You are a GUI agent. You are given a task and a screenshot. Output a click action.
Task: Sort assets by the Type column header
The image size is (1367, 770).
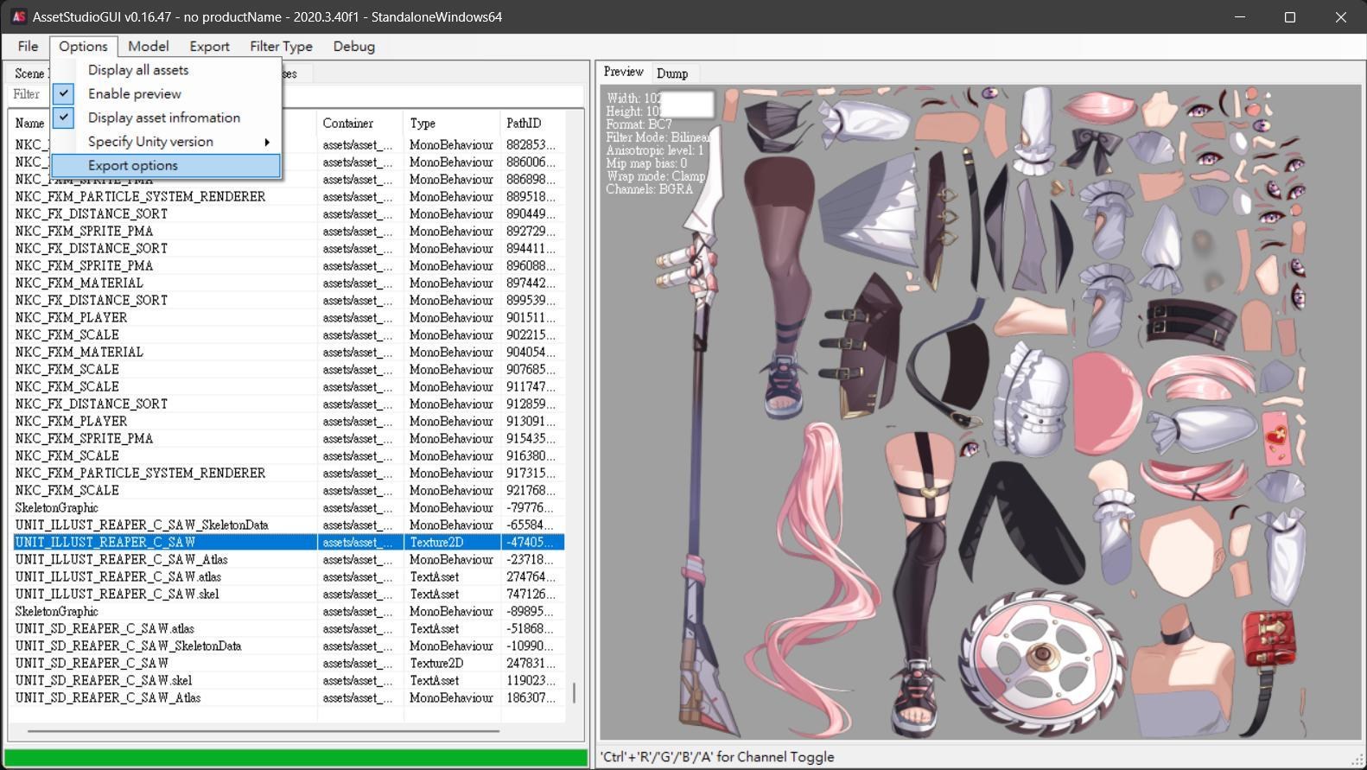pyautogui.click(x=423, y=124)
